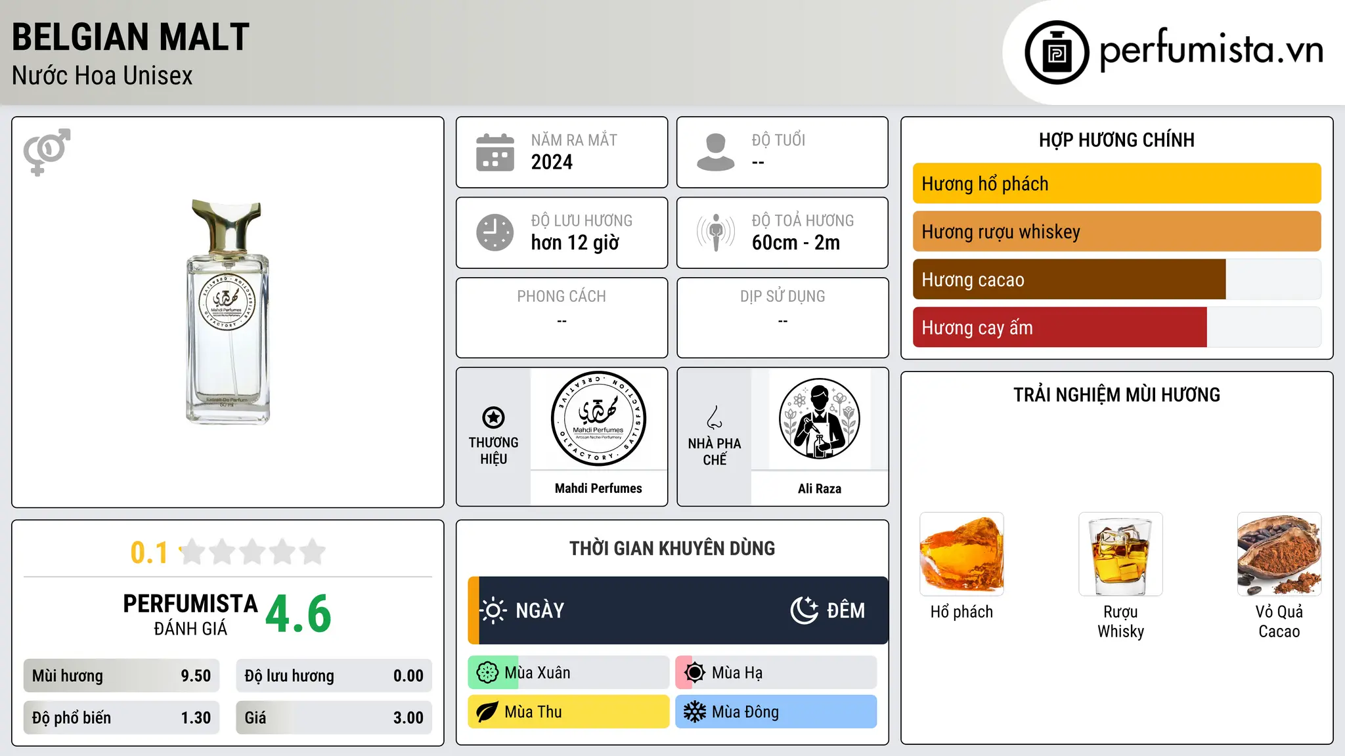Click the Hợp Hương Chính heading
Screen dimensions: 1345x756
point(1116,140)
